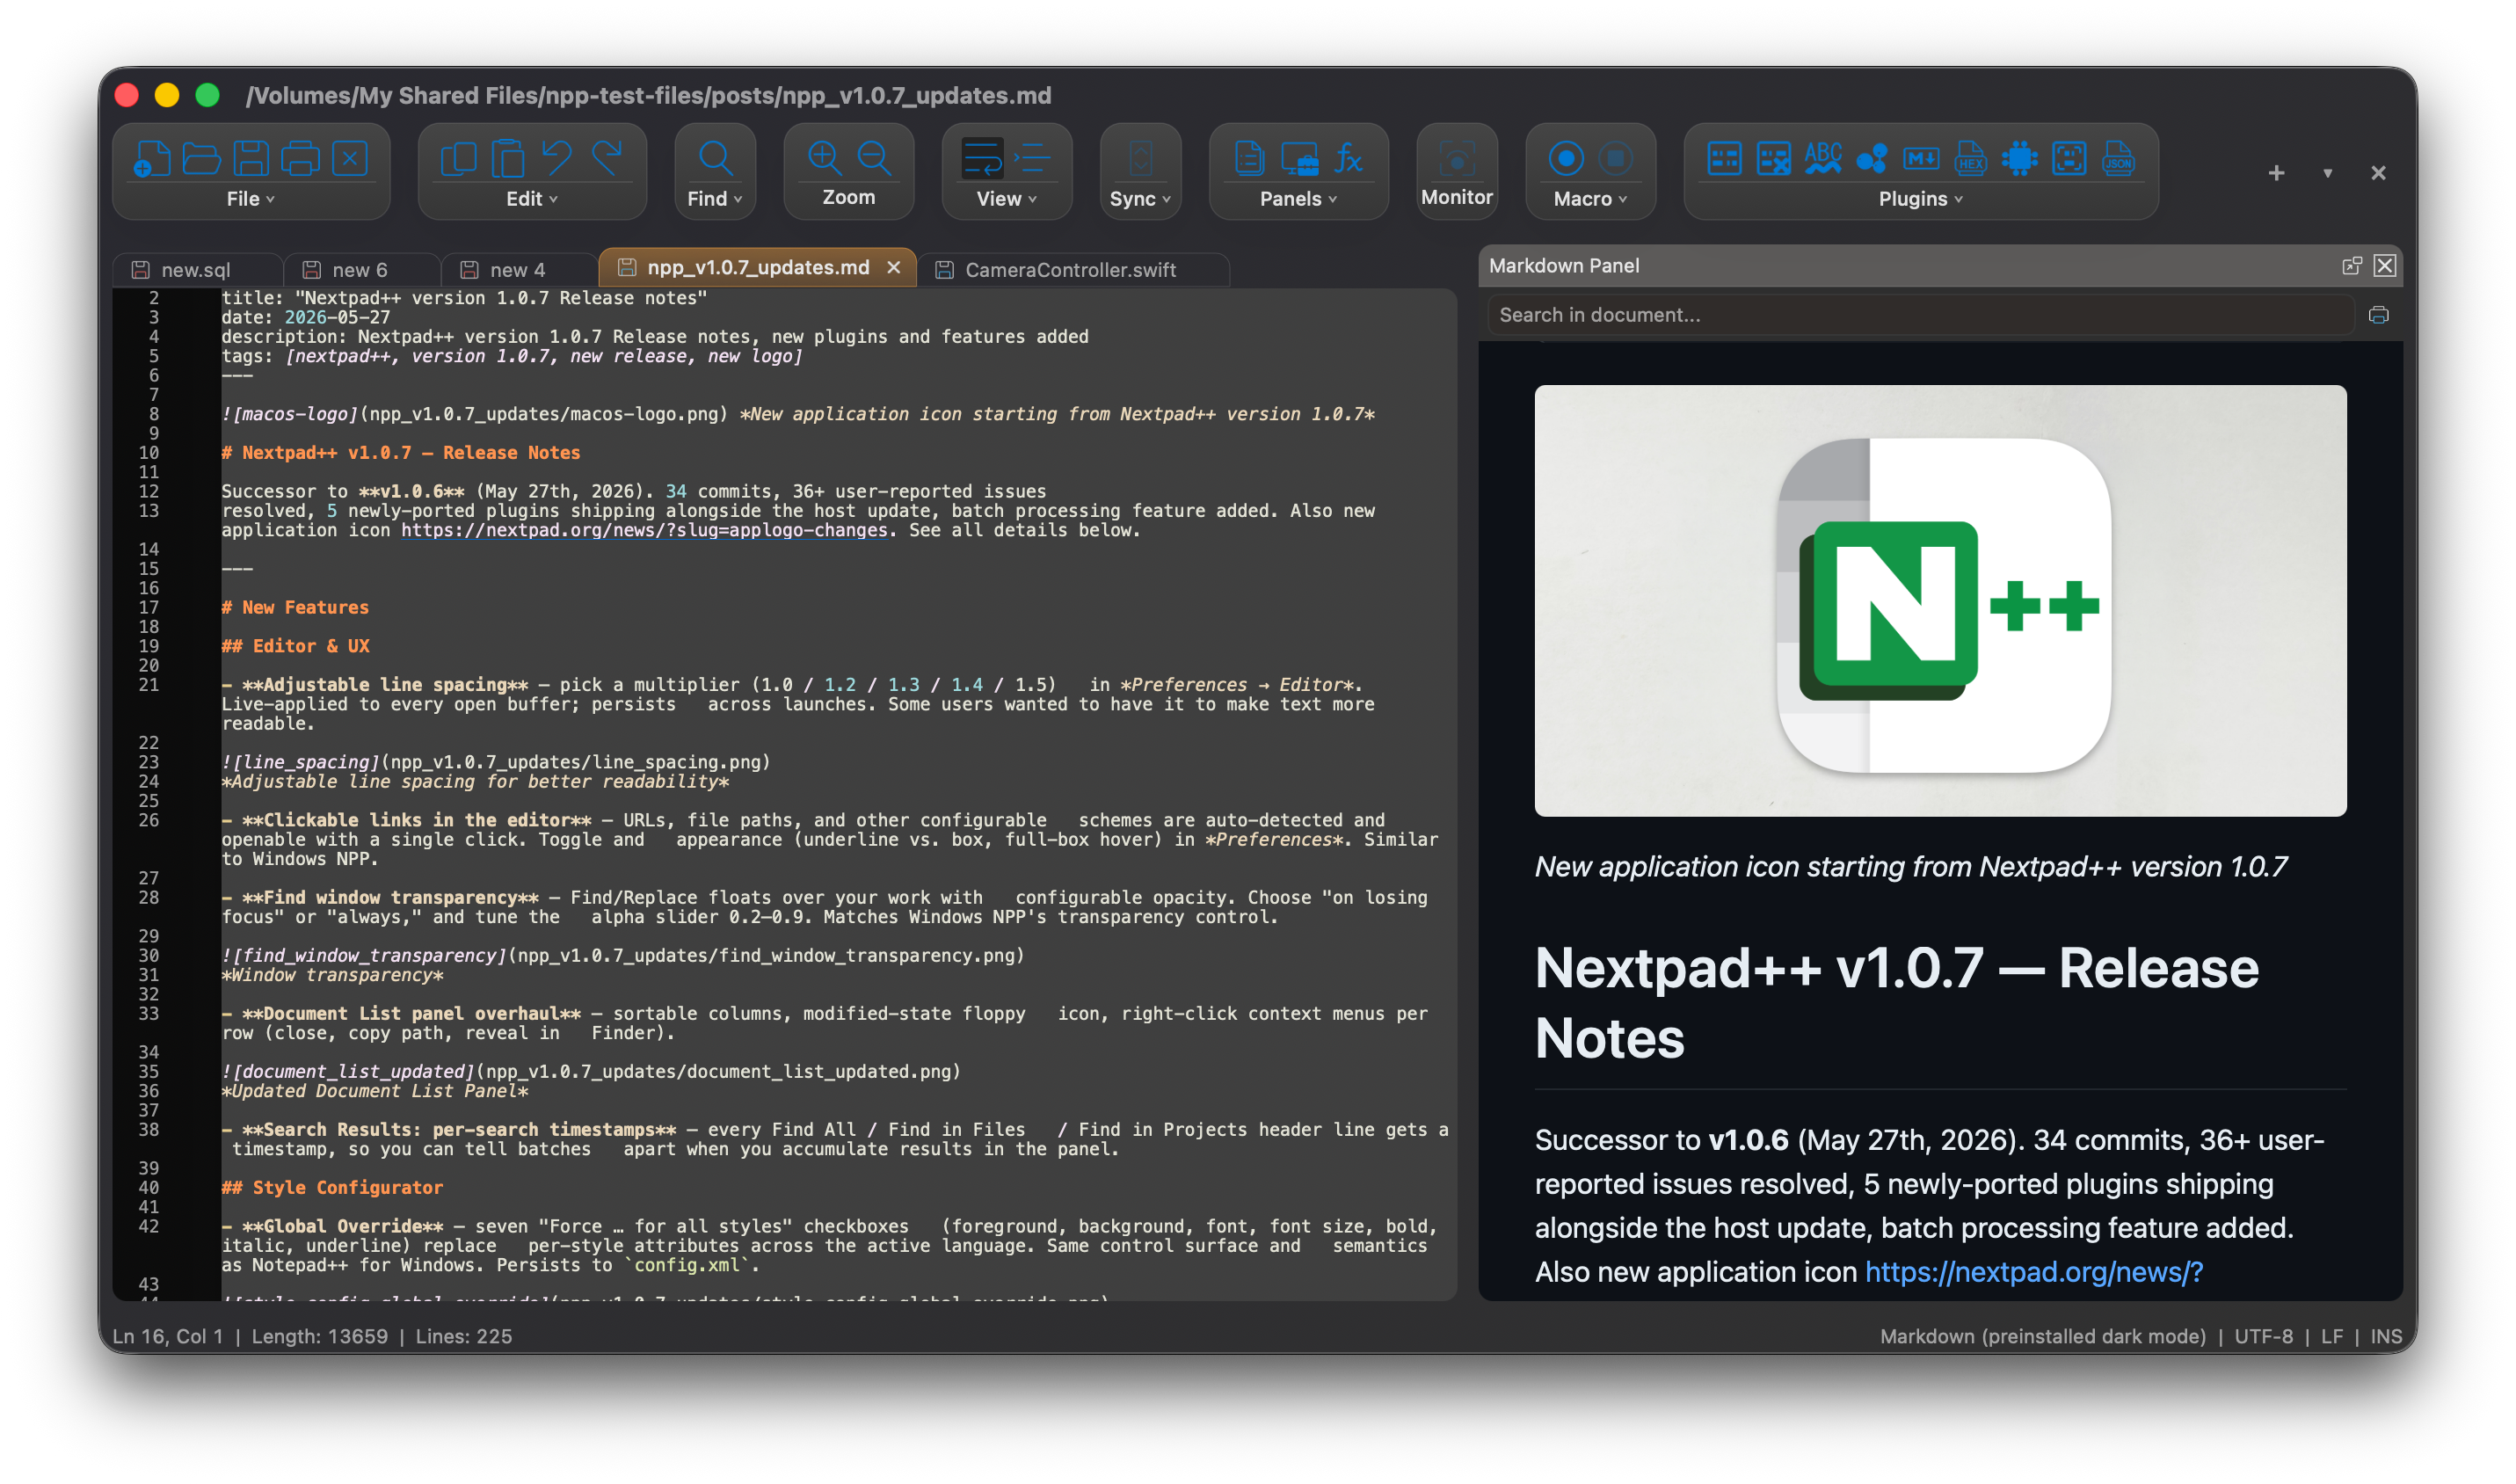Close the npp_v1.0.7_updates.md tab
Screen dimensions: 2516x1484
[894, 267]
